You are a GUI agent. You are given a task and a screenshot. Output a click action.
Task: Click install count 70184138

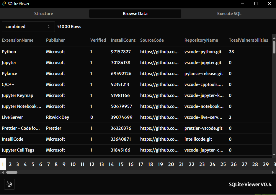[x=120, y=63]
